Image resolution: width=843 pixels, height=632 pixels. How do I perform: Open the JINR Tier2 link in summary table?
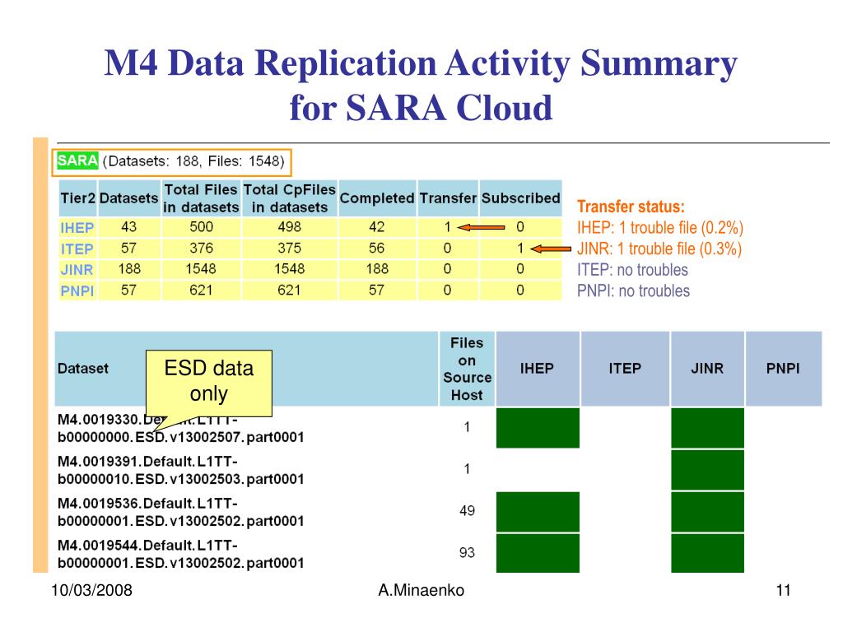(x=77, y=270)
